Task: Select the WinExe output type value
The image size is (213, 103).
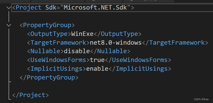Action: click(x=82, y=34)
